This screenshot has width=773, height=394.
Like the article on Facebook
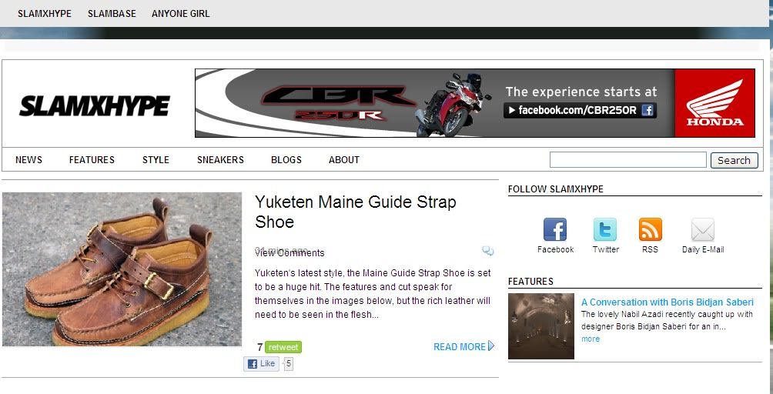tap(261, 364)
